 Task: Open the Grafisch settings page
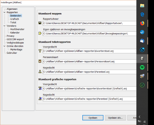[x=14, y=19]
